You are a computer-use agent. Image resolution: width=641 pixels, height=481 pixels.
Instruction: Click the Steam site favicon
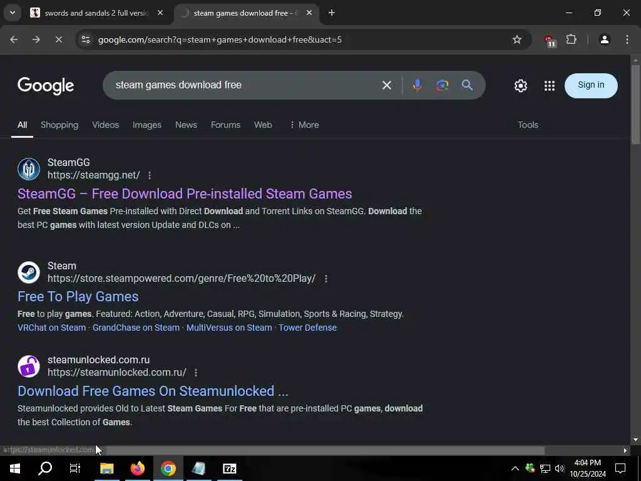point(29,272)
